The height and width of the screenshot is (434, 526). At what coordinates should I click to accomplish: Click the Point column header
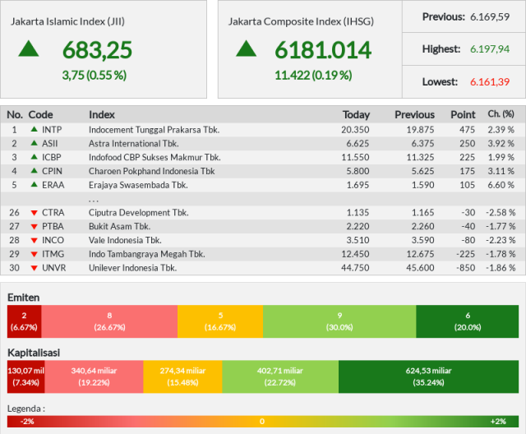[463, 115]
